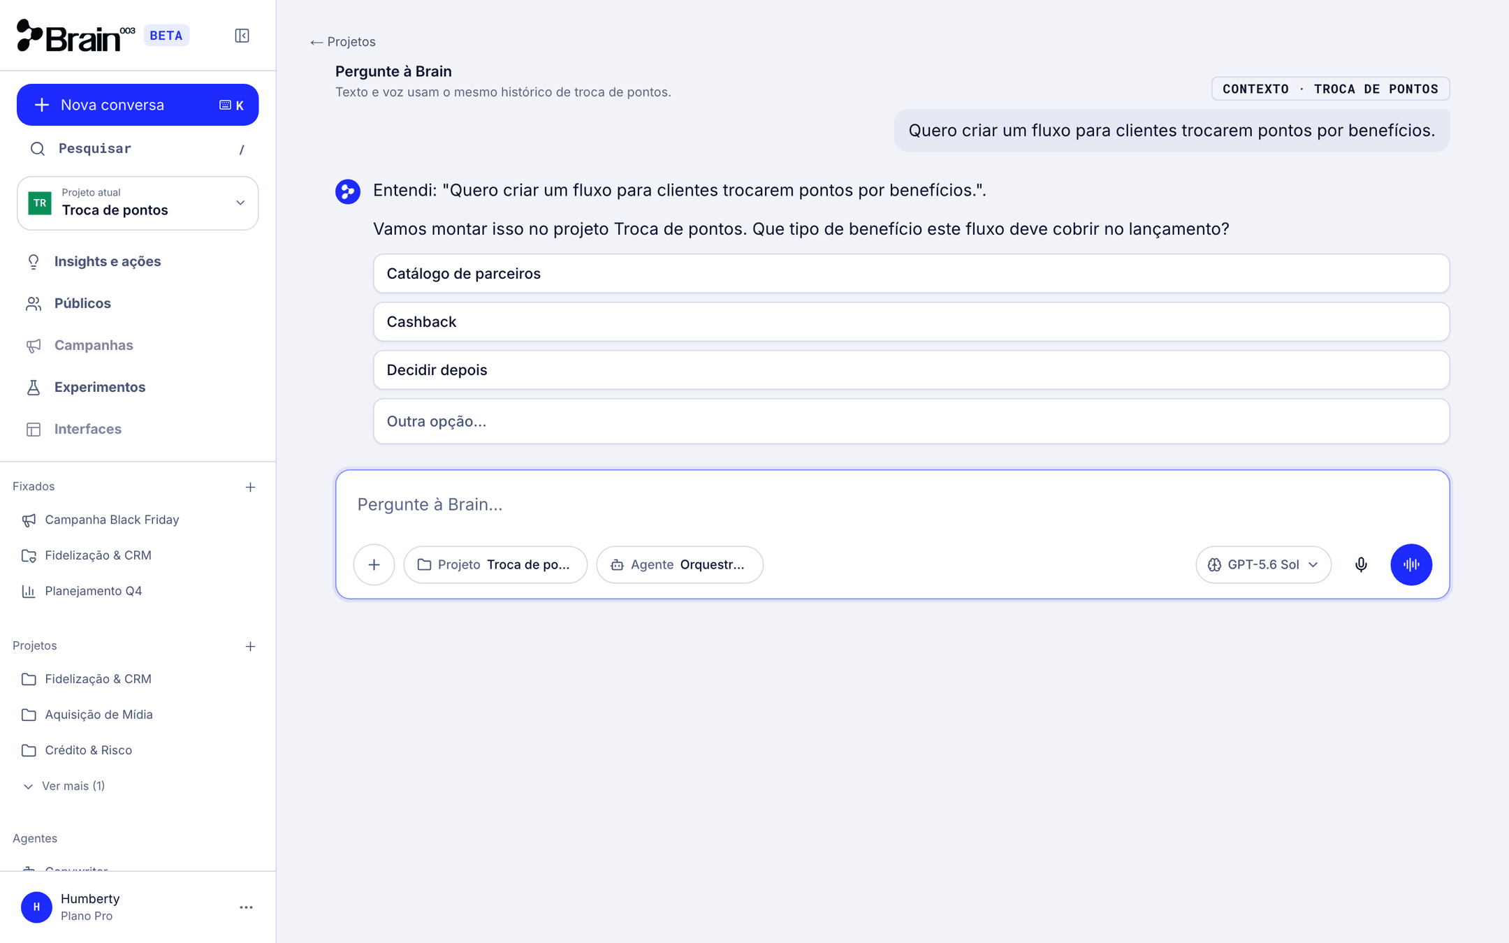Click the Brain logo
The image size is (1509, 943).
(x=75, y=36)
